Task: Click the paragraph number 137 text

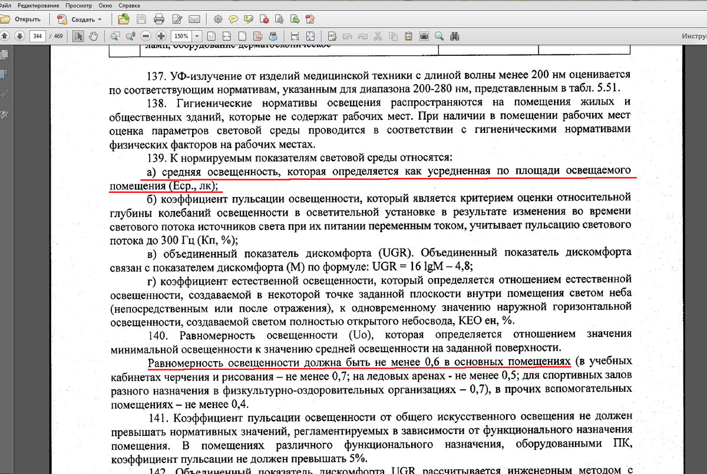Action: click(x=157, y=75)
